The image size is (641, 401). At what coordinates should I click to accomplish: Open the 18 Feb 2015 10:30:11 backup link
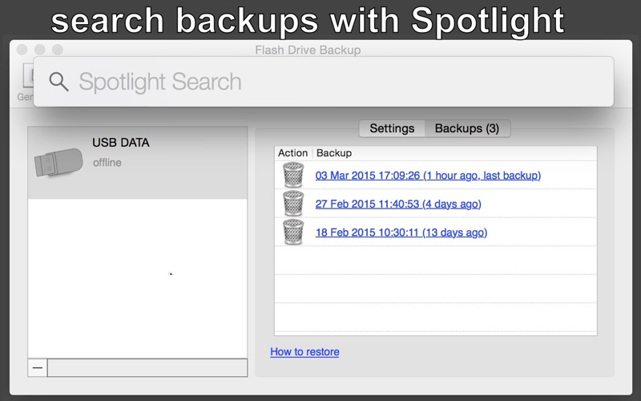click(x=401, y=233)
